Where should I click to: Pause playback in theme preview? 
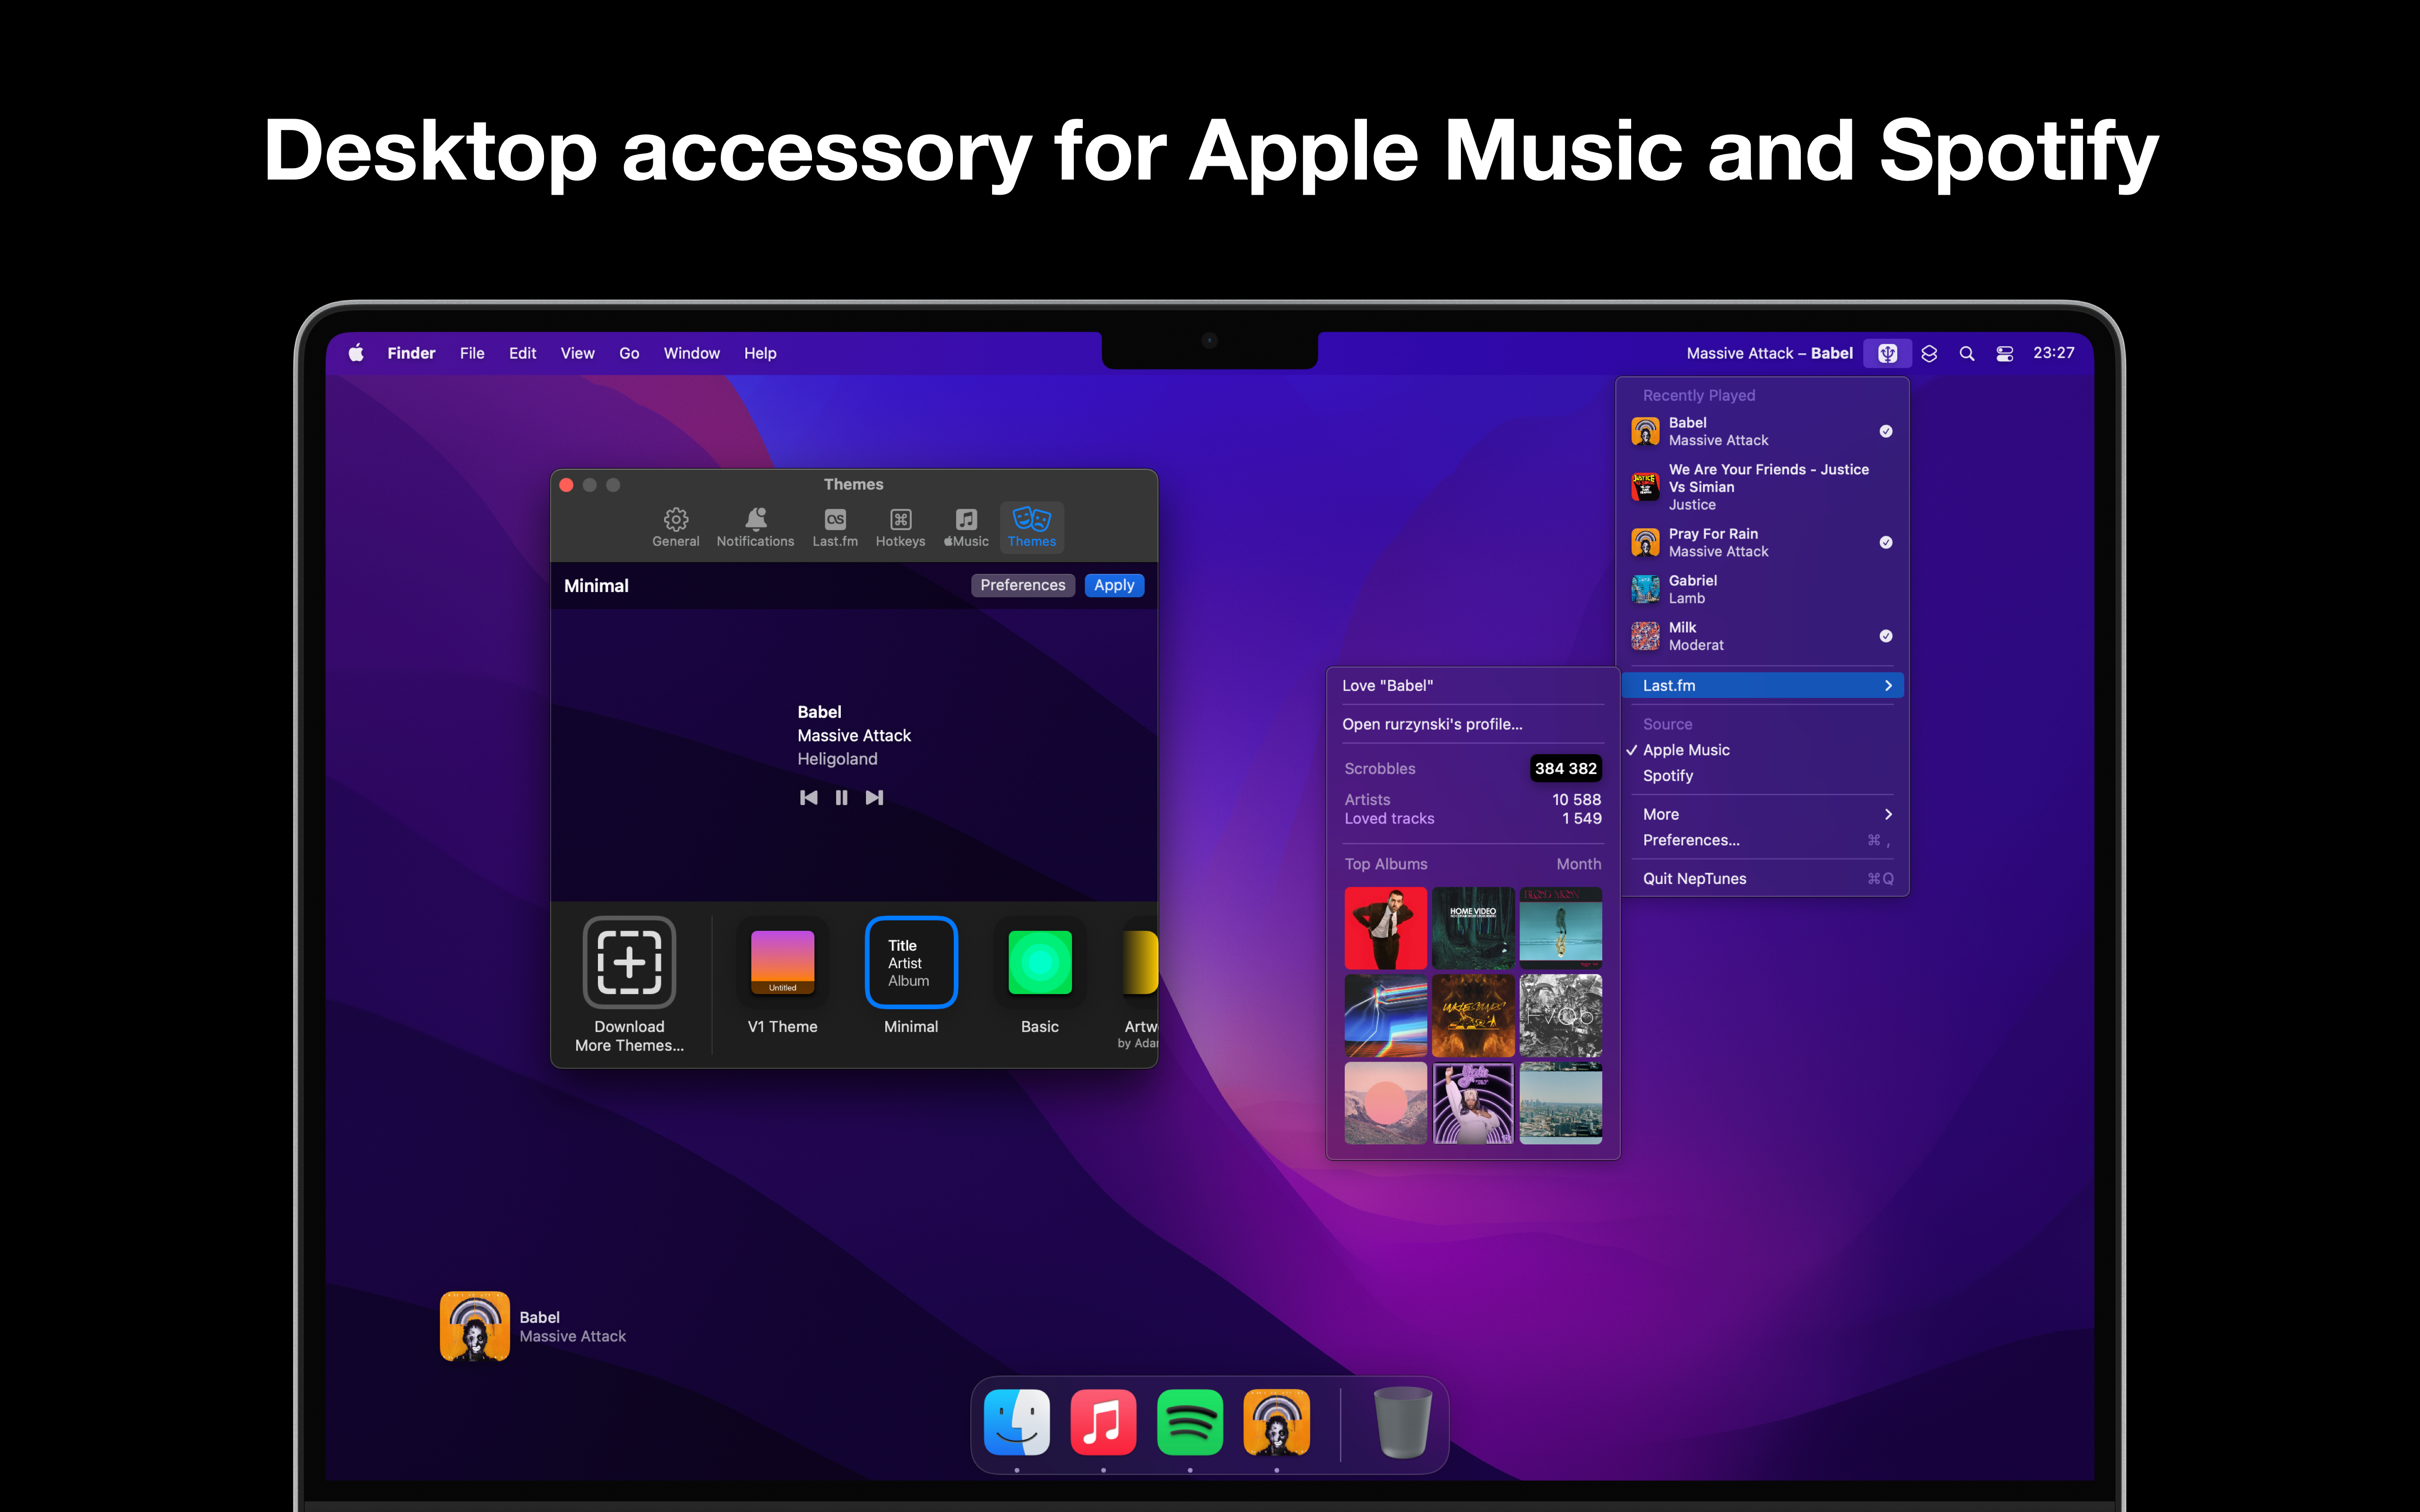pos(841,797)
